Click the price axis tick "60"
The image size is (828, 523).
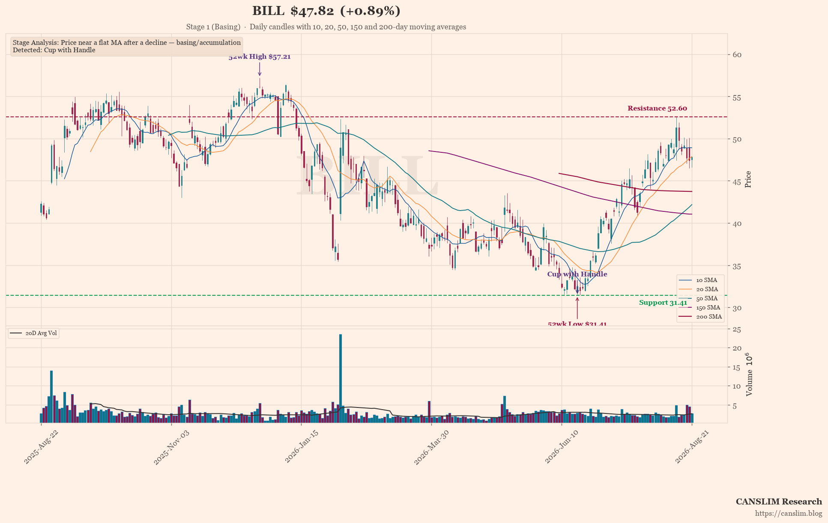coord(737,55)
